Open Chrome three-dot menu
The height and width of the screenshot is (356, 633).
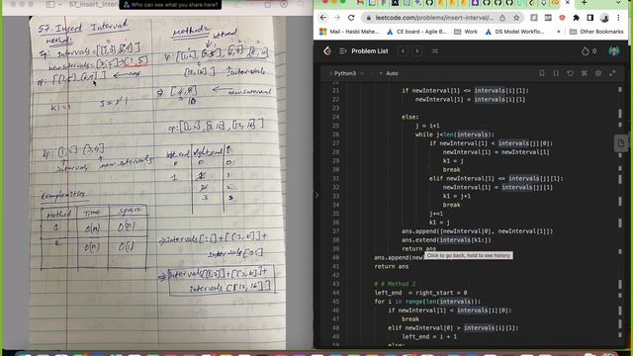tap(618, 18)
